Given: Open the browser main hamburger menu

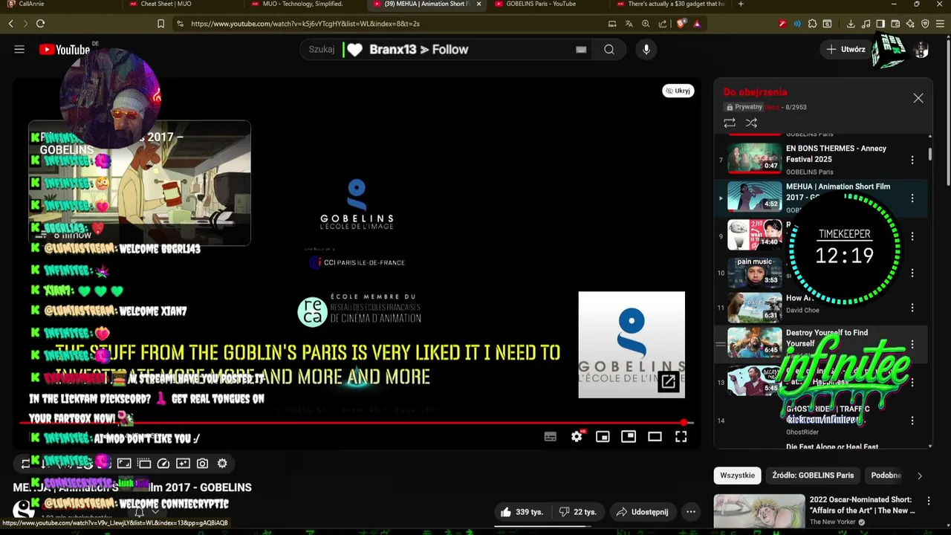Looking at the screenshot, I should [x=940, y=24].
